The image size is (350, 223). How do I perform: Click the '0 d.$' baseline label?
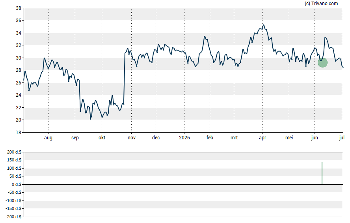[17, 184]
